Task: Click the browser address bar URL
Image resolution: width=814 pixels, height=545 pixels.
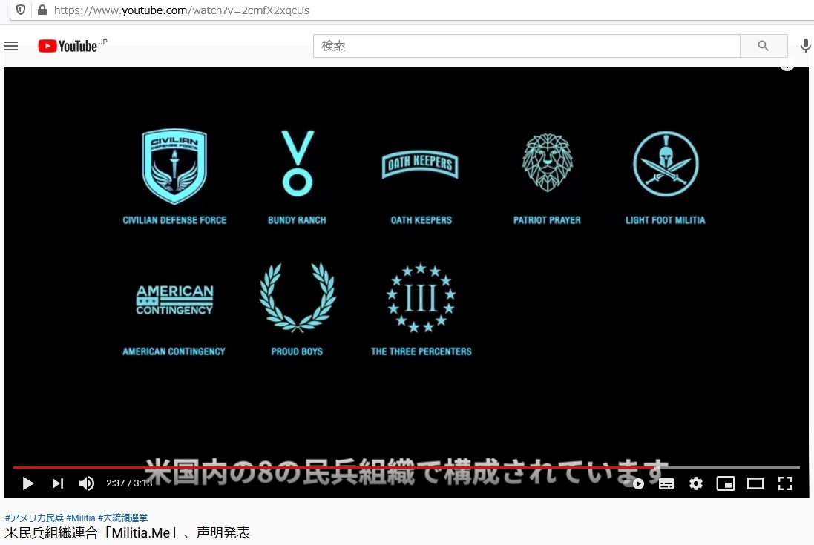Action: 182,10
